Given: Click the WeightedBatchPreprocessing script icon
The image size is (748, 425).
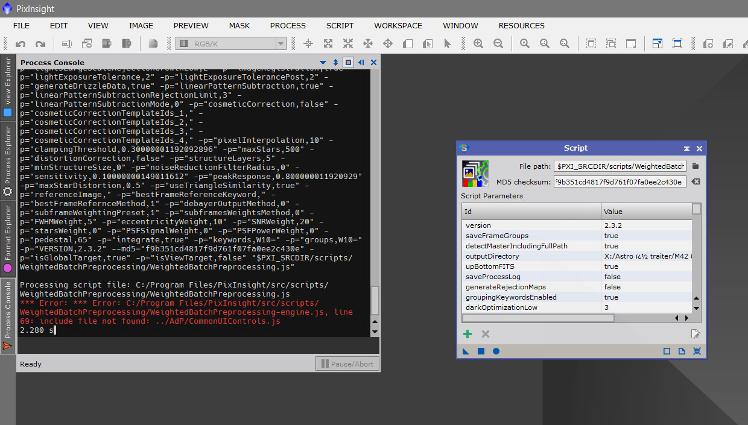Looking at the screenshot, I should 475,174.
